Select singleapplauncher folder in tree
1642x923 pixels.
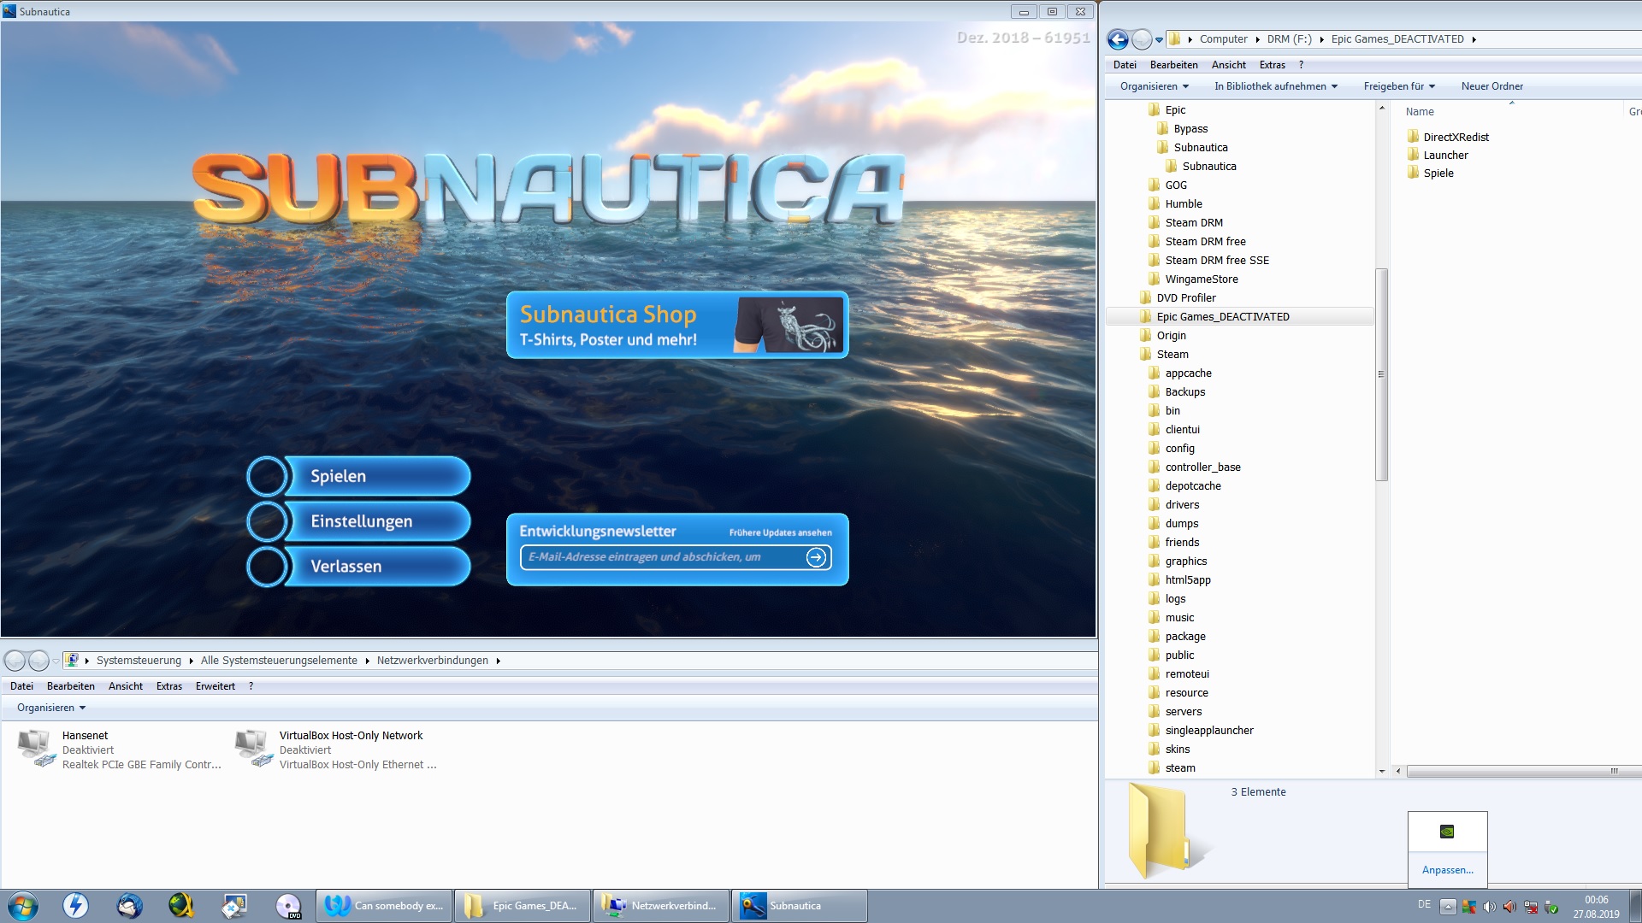click(1201, 731)
